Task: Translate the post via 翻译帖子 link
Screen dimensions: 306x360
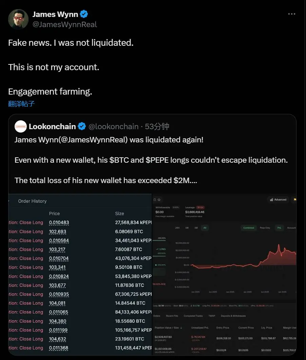Action: 21,104
